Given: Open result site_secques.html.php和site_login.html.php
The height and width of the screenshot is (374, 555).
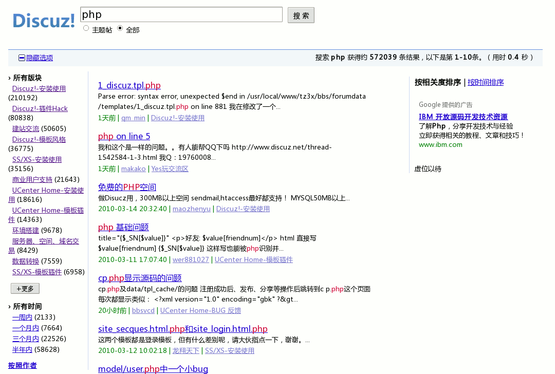Looking at the screenshot, I should pos(182,329).
